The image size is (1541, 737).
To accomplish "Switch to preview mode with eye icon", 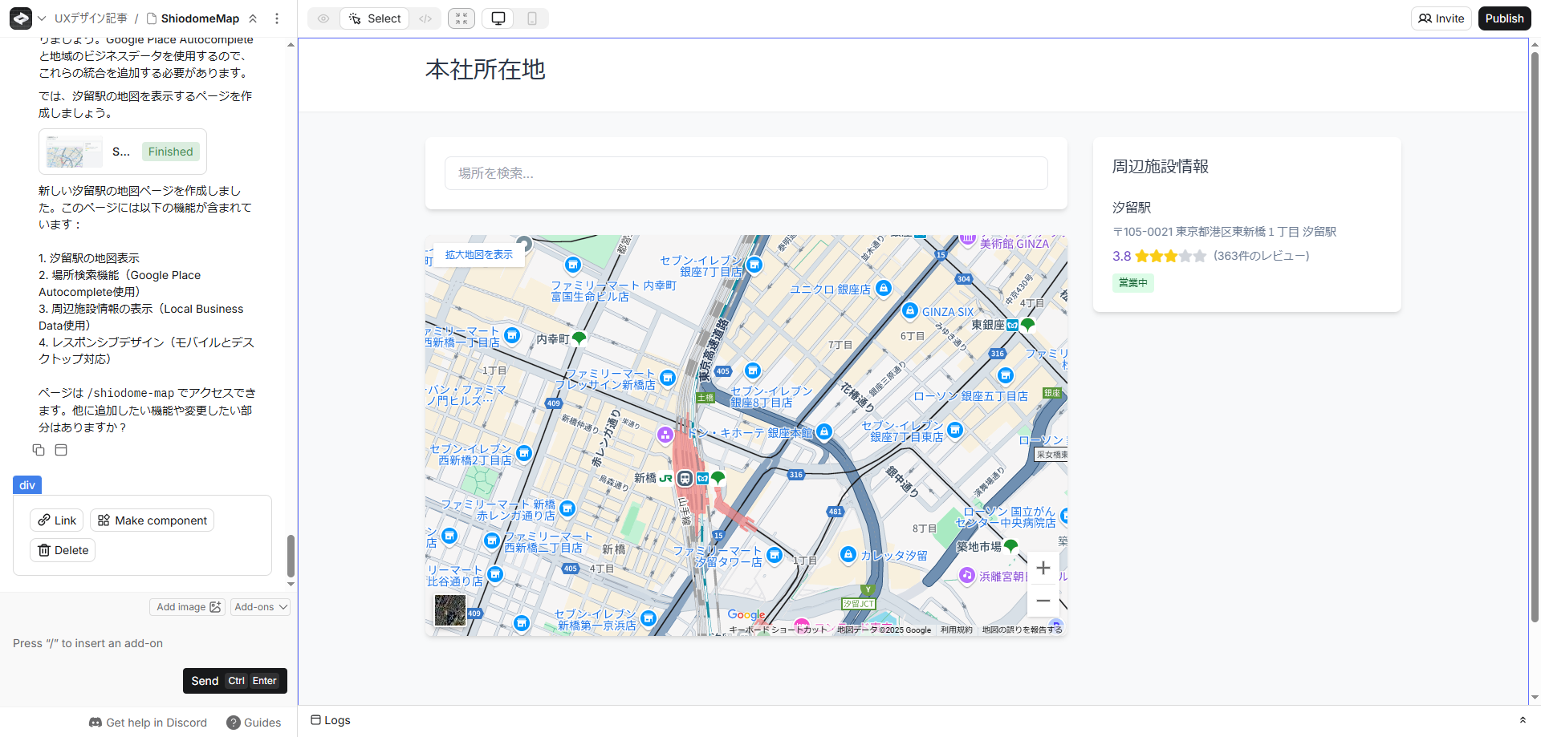I will (323, 18).
